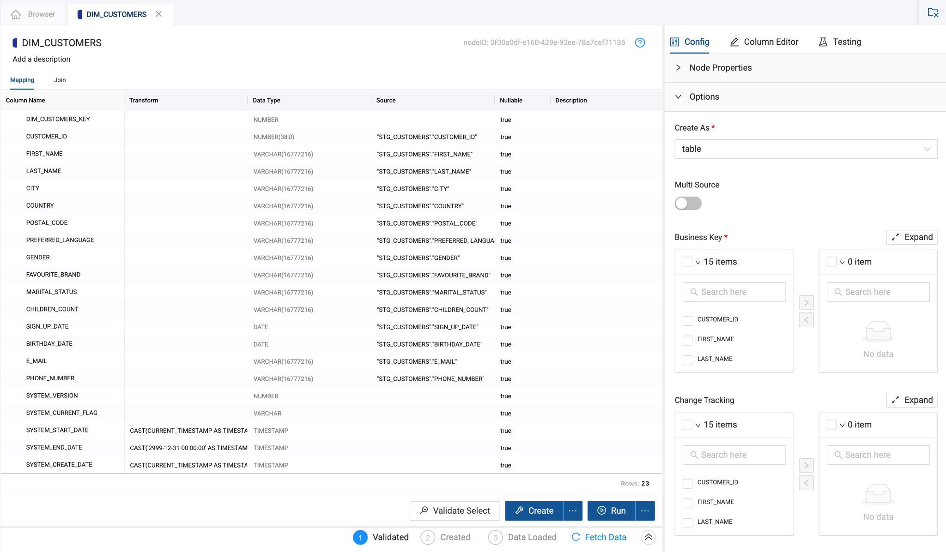
Task: Check FIRST_NAME in Business Key list
Action: tap(687, 340)
